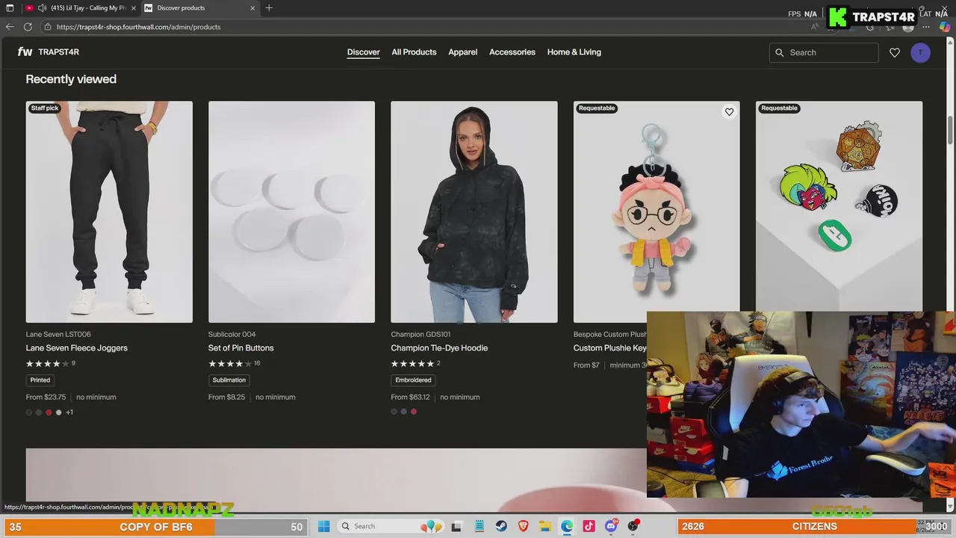Click the Lane Seven joggers product image
Viewport: 956px width, 538px height.
point(109,212)
